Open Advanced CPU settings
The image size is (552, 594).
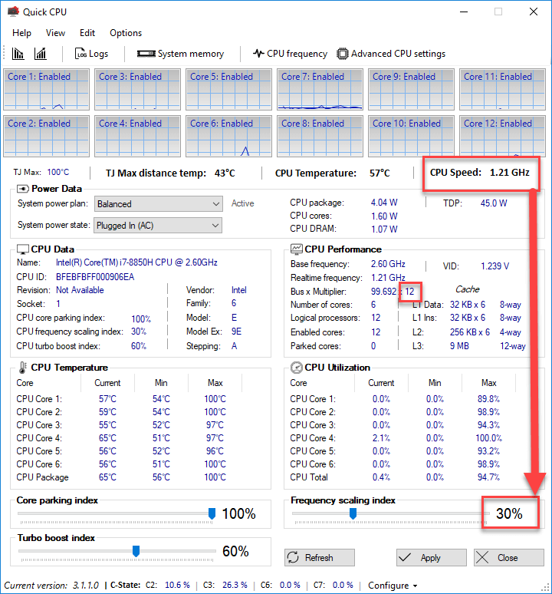tap(391, 54)
